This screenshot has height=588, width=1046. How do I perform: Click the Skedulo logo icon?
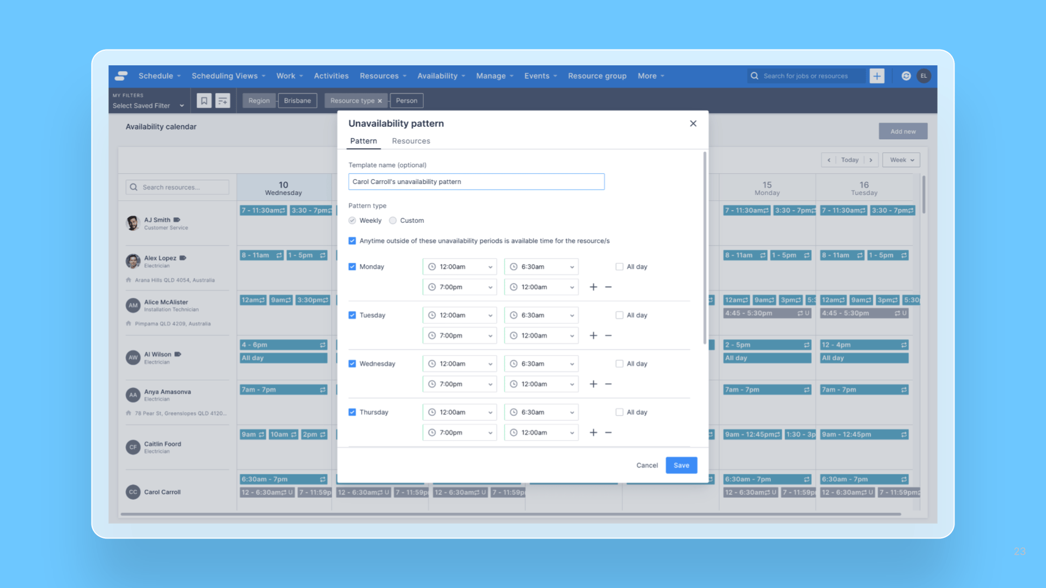point(121,76)
